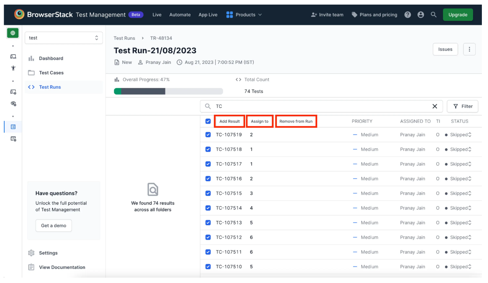Uncheck the checkbox for TC-107512

coord(208,237)
